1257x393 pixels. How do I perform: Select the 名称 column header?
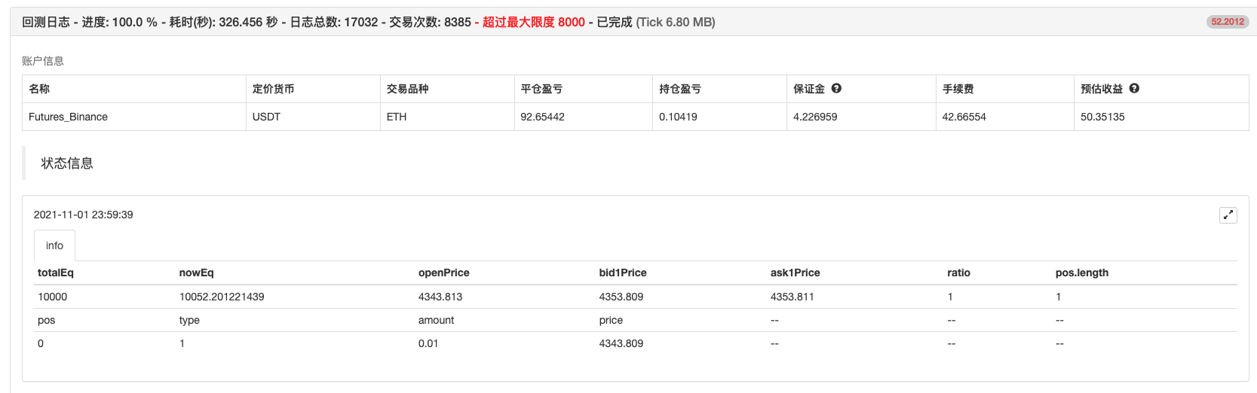39,89
